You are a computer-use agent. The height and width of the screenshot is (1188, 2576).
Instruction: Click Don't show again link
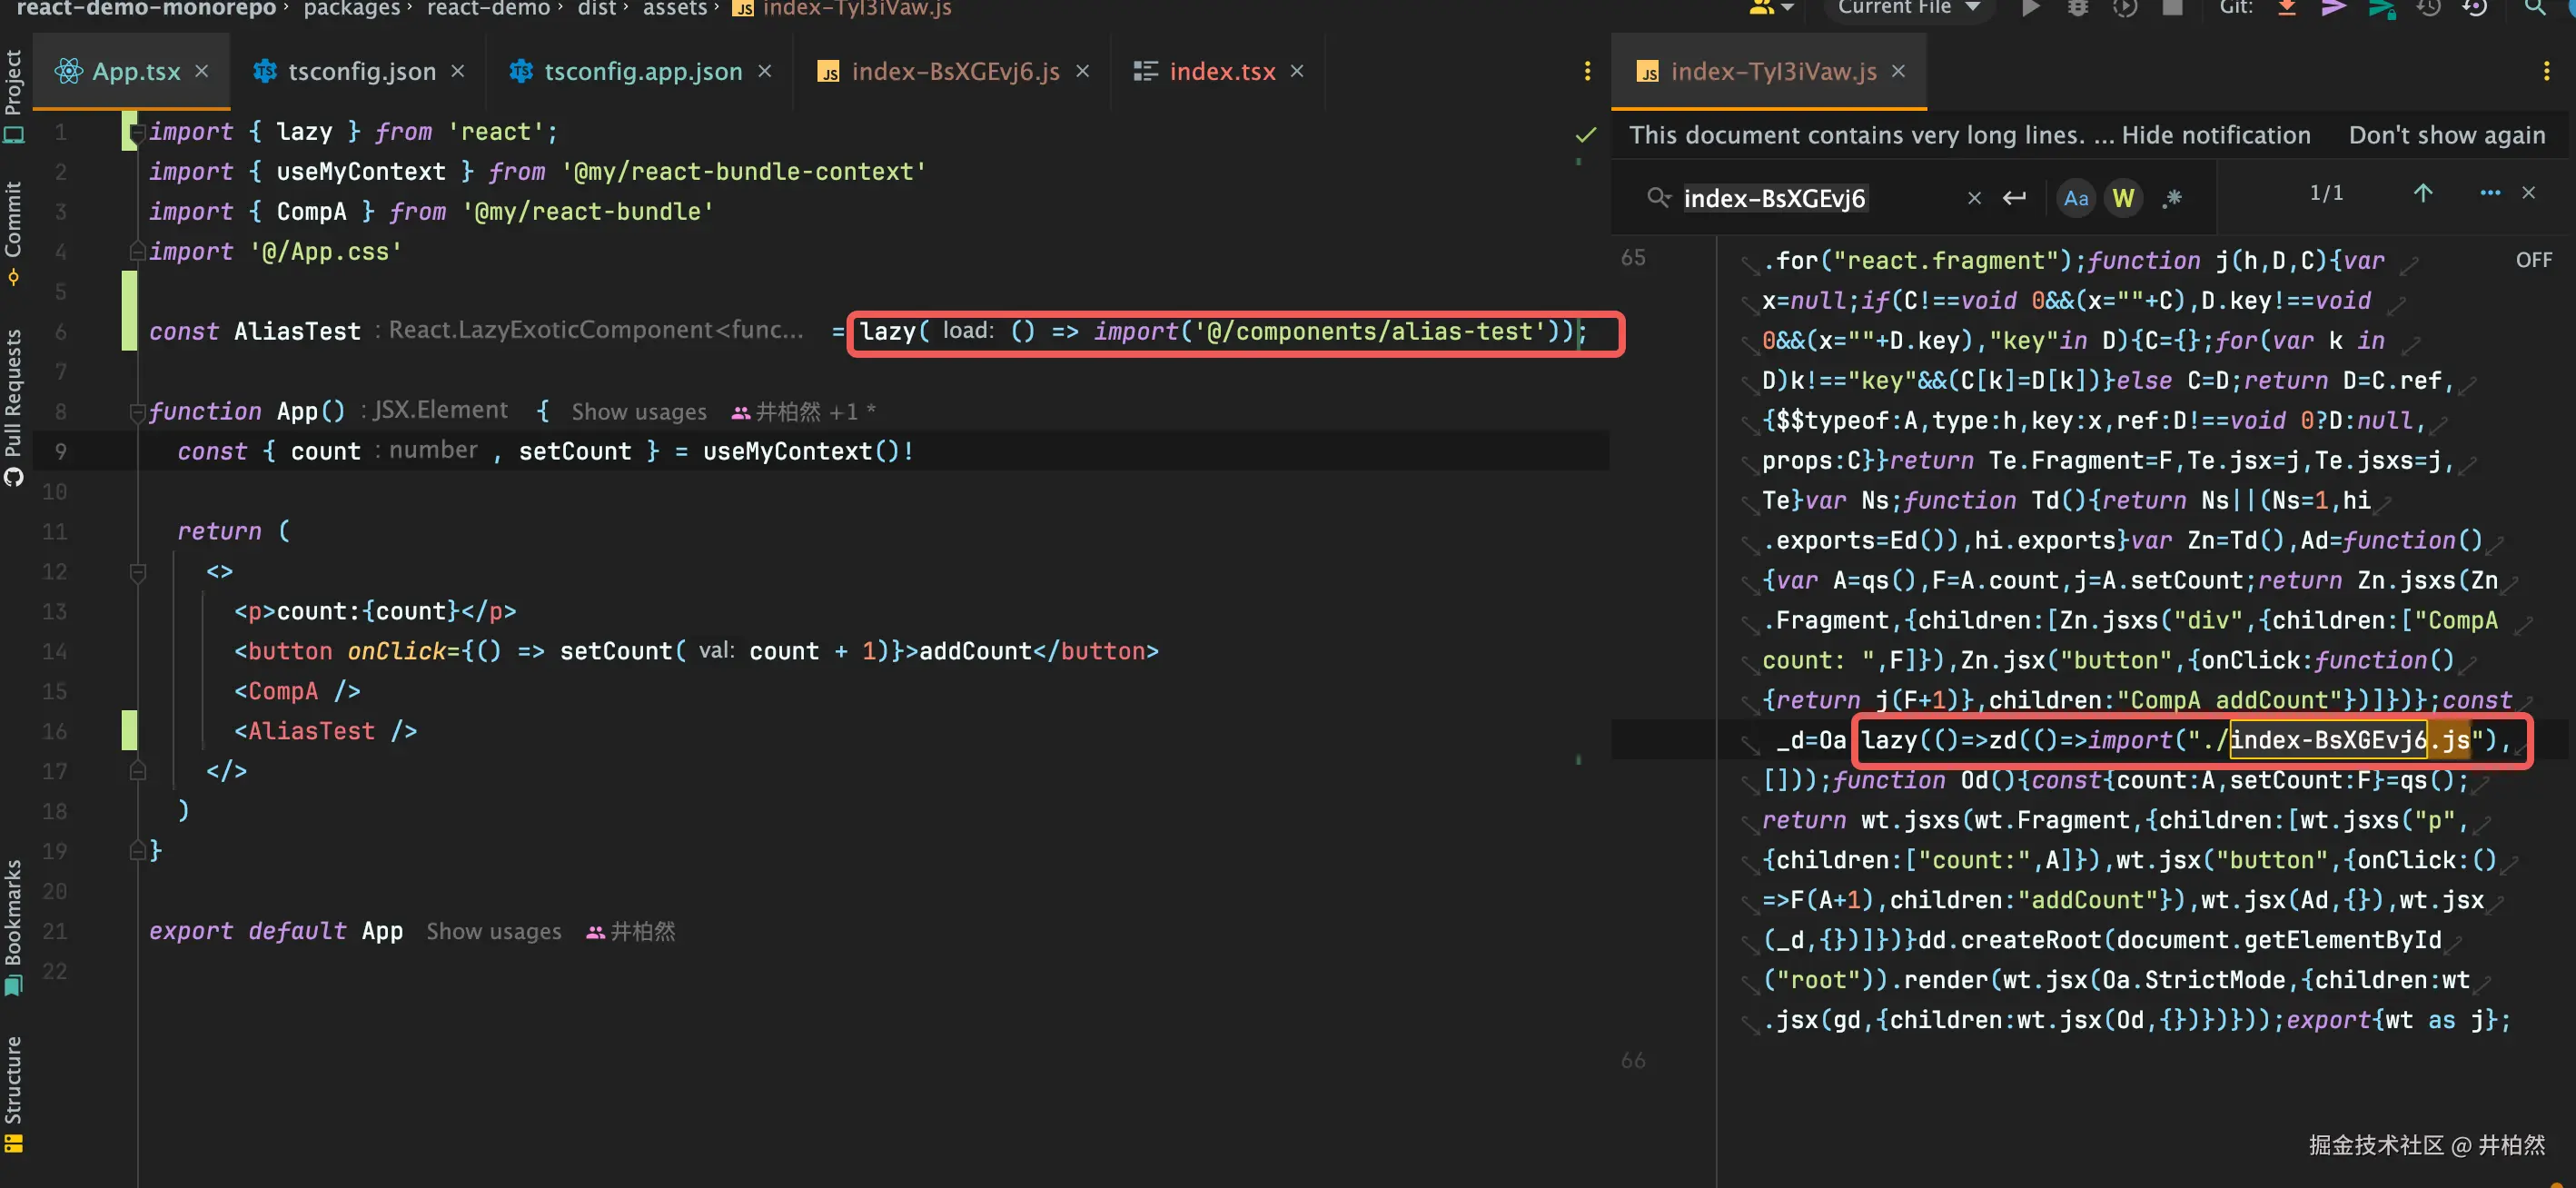click(2446, 135)
